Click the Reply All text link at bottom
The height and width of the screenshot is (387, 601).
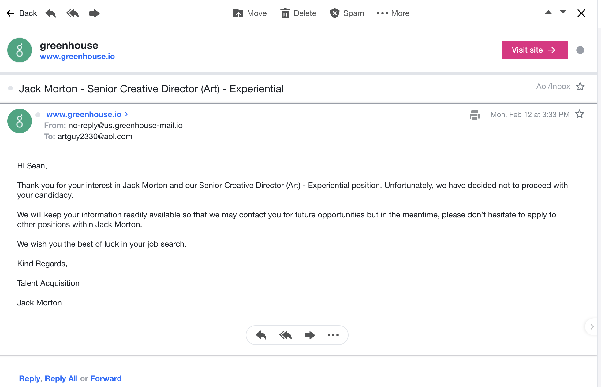pyautogui.click(x=61, y=378)
